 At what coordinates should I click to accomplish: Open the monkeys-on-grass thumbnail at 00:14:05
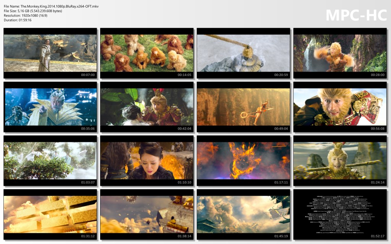click(x=147, y=53)
